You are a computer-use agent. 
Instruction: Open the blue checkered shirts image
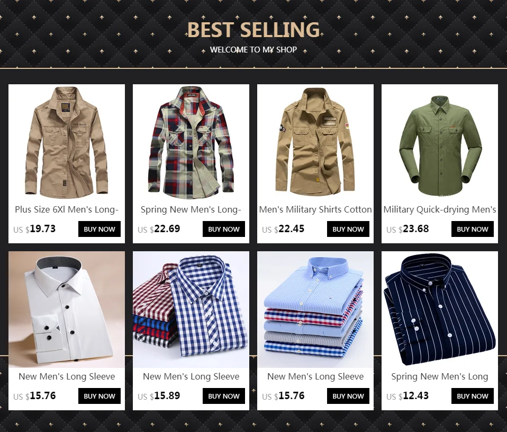[191, 310]
